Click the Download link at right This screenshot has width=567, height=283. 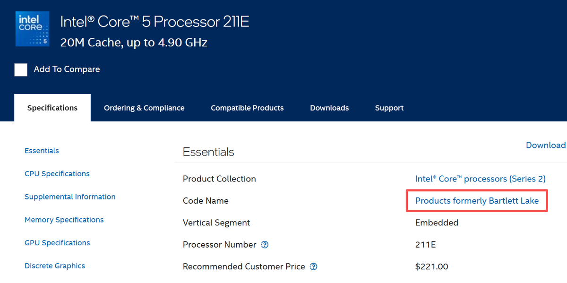pos(546,145)
